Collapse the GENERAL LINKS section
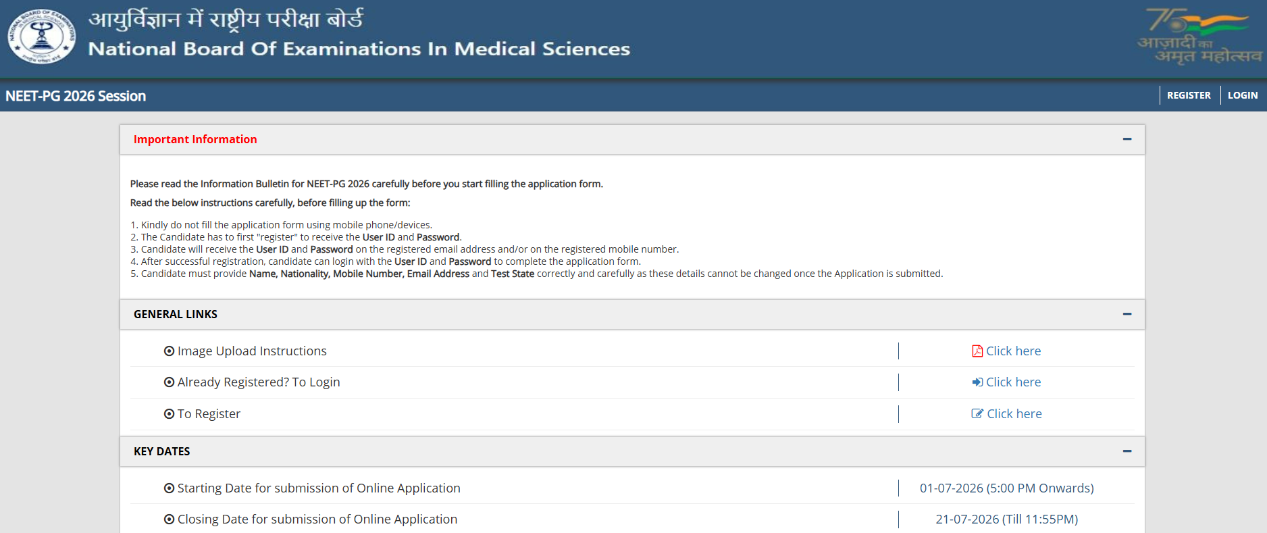The image size is (1267, 533). (1127, 314)
